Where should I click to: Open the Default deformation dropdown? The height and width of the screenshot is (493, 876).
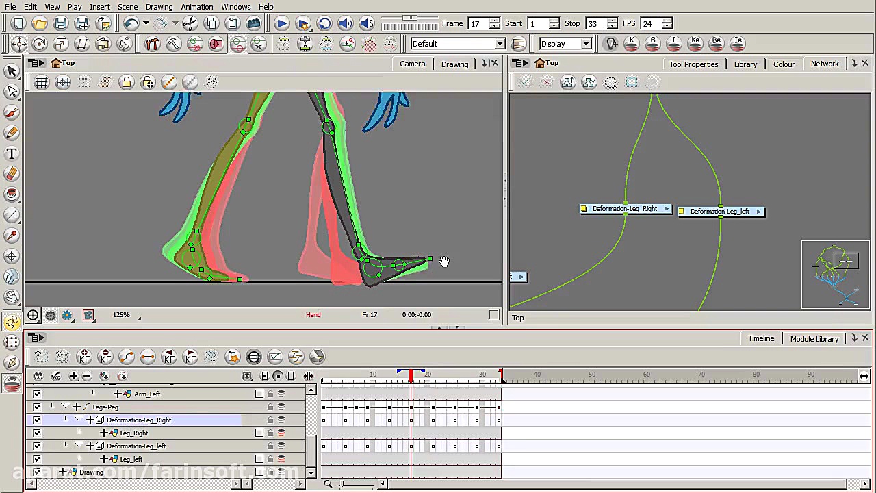tap(500, 44)
